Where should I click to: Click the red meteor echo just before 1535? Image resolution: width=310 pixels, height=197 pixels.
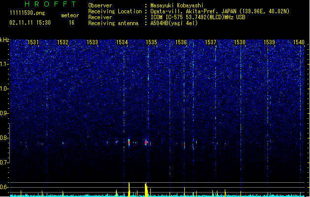[146, 142]
